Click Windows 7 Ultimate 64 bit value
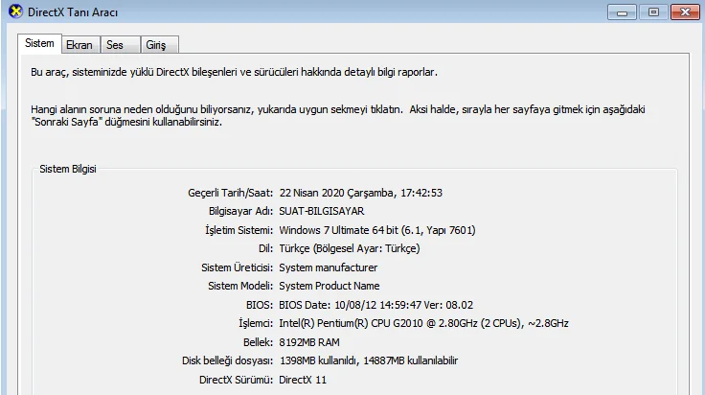Screen dimensions: 705x395 tap(377, 230)
